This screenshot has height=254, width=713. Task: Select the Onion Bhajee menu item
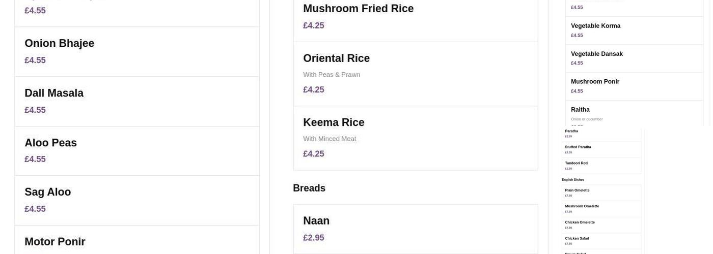click(136, 51)
